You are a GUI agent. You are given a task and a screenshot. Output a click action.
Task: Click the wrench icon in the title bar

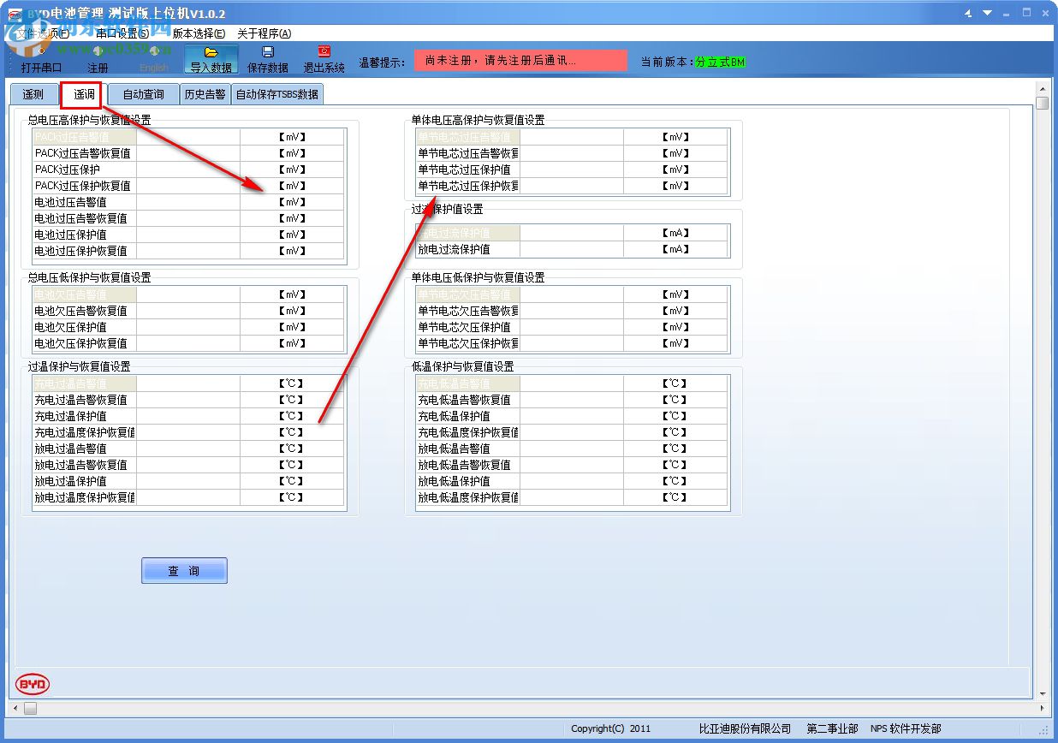pyautogui.click(x=968, y=13)
